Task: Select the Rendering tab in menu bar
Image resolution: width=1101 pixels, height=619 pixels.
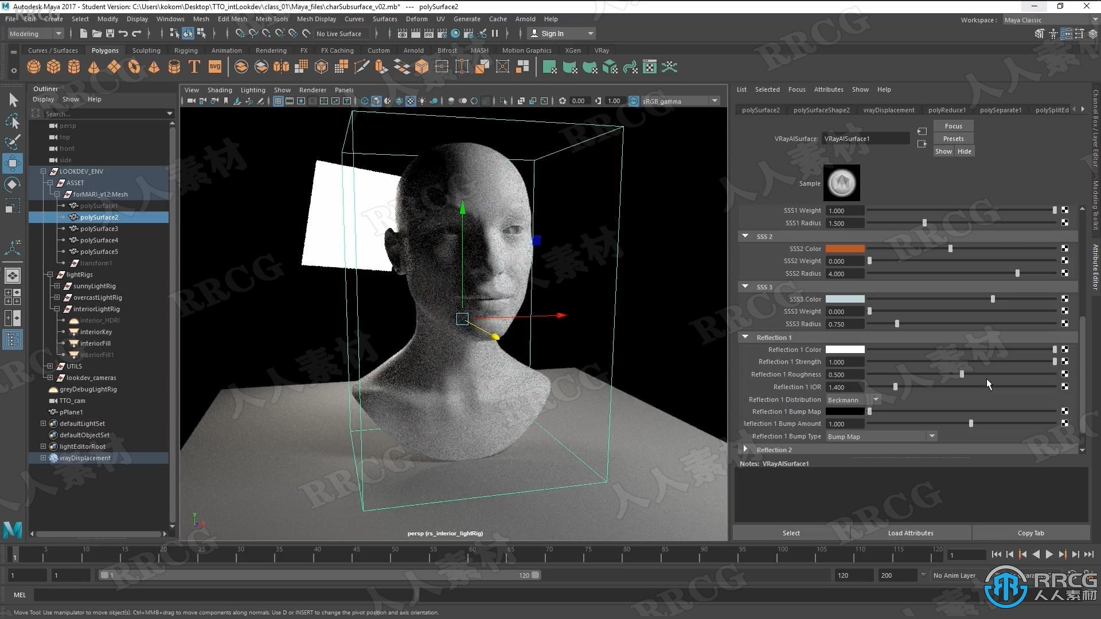Action: 270,50
